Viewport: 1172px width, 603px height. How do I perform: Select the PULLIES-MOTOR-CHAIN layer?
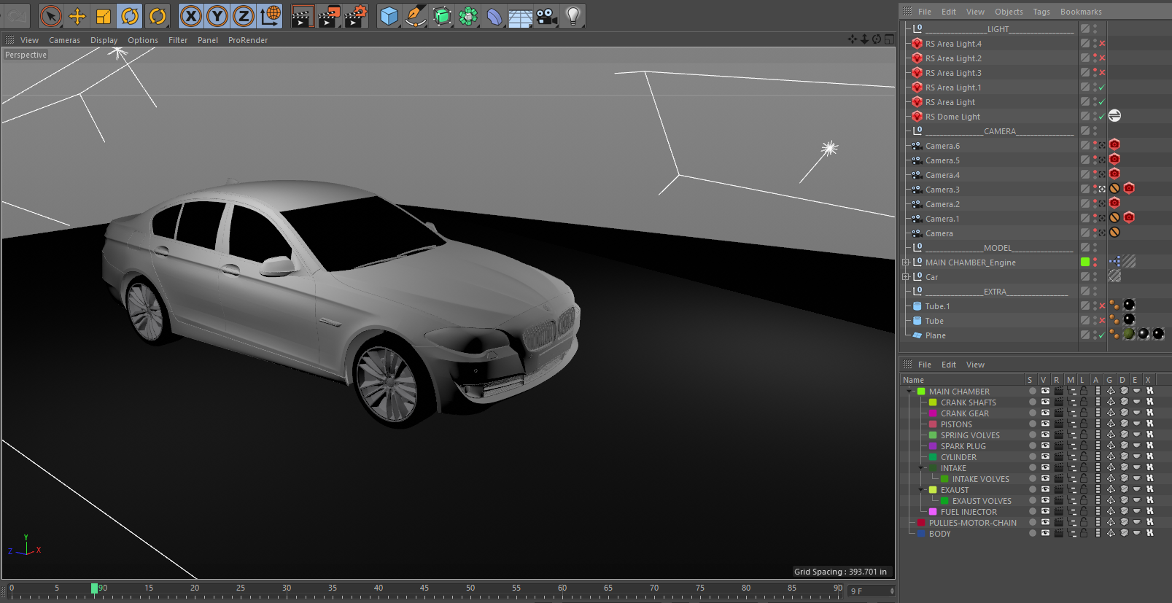pos(972,523)
